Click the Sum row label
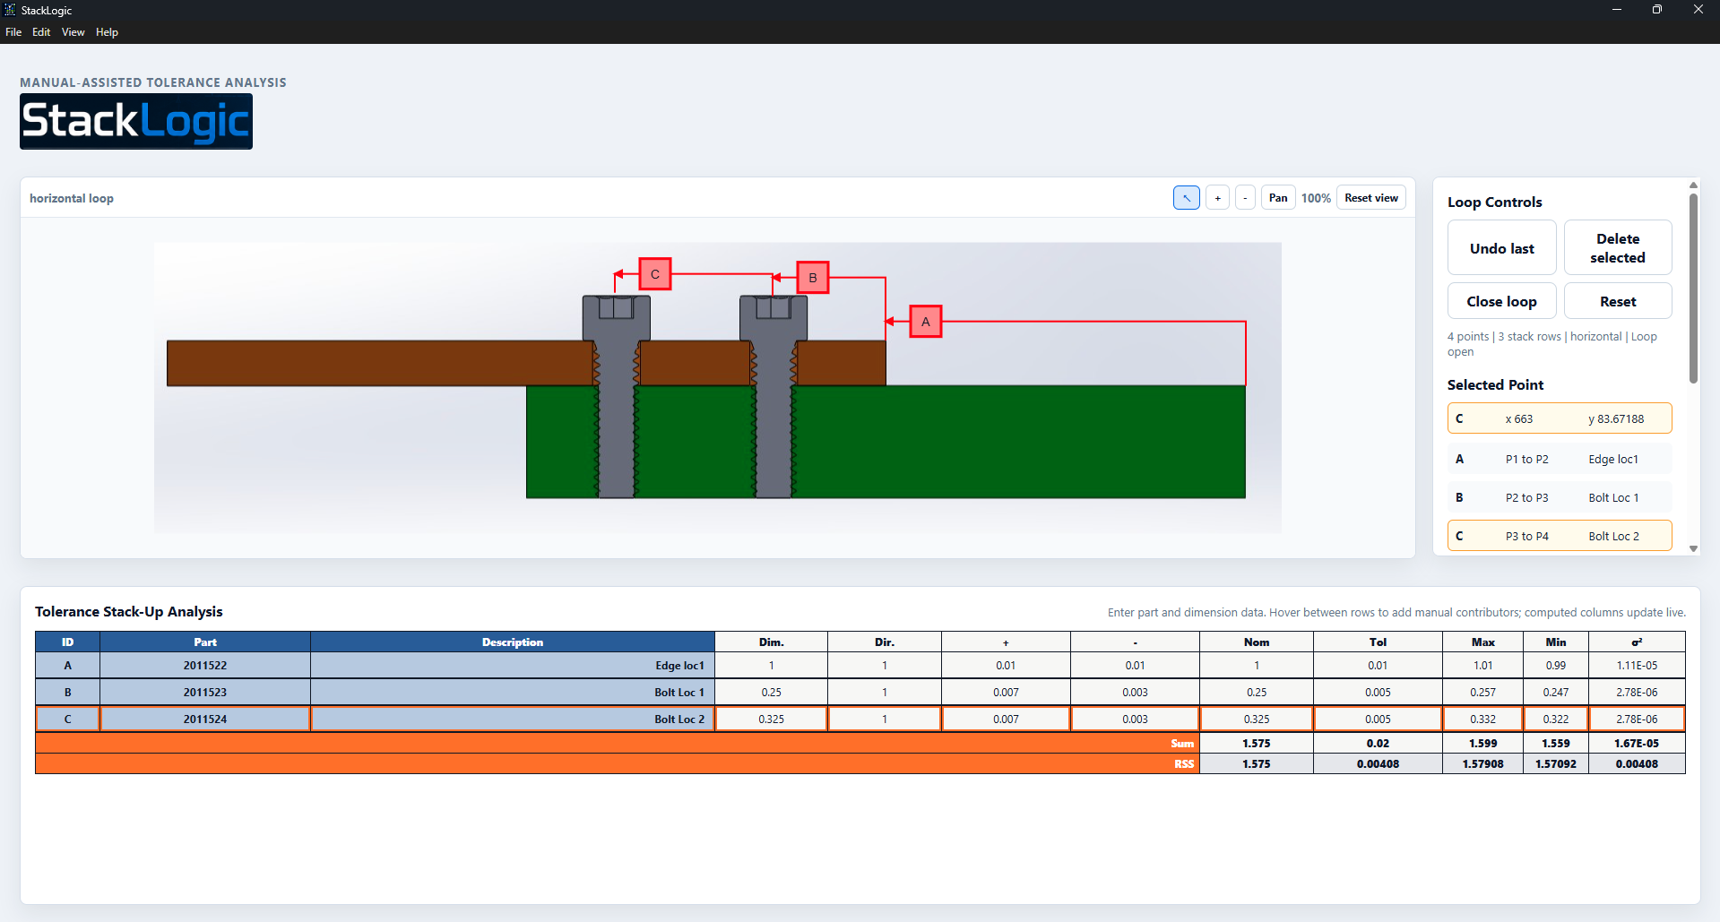The width and height of the screenshot is (1720, 922). click(1182, 744)
